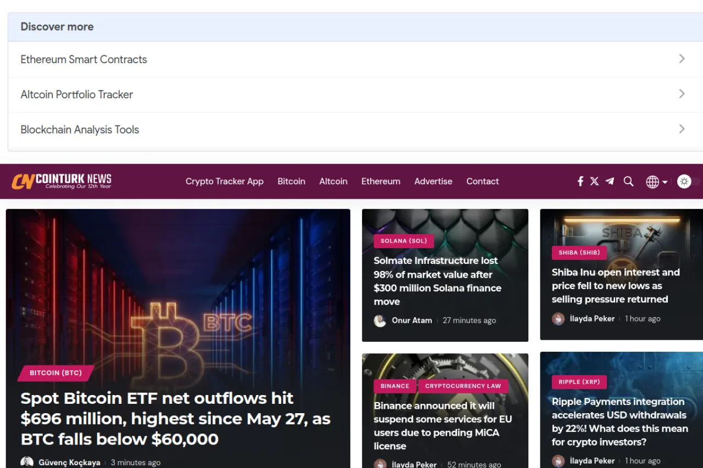Image resolution: width=703 pixels, height=468 pixels.
Task: Open Ripple Payments integration headline
Action: click(620, 422)
